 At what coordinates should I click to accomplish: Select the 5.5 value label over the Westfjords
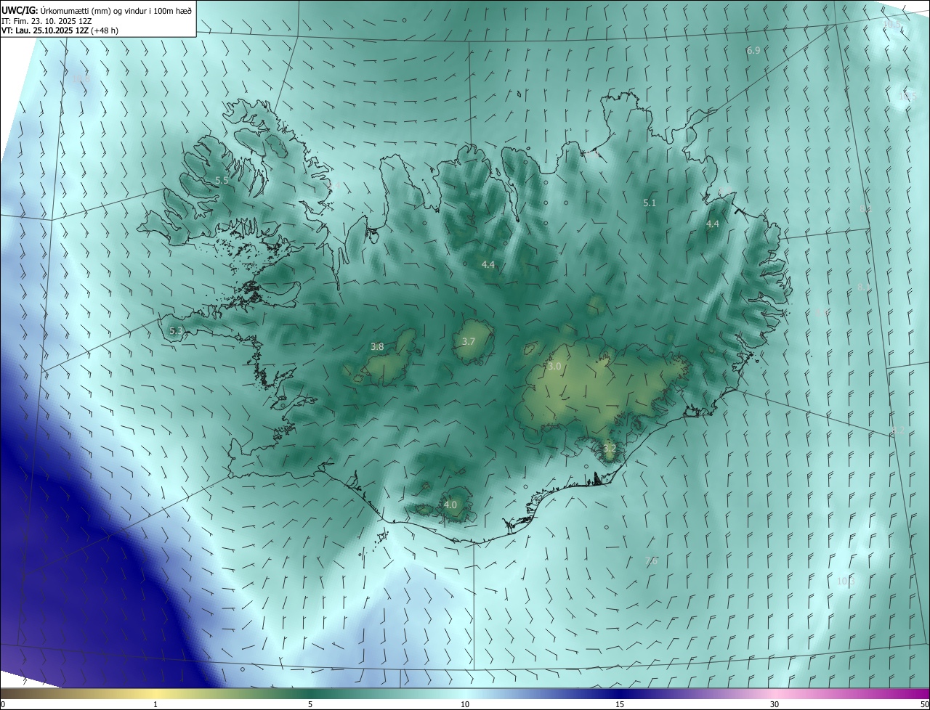tap(222, 180)
